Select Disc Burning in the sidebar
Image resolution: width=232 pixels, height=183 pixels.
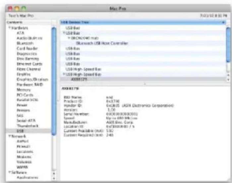pyautogui.click(x=28, y=59)
